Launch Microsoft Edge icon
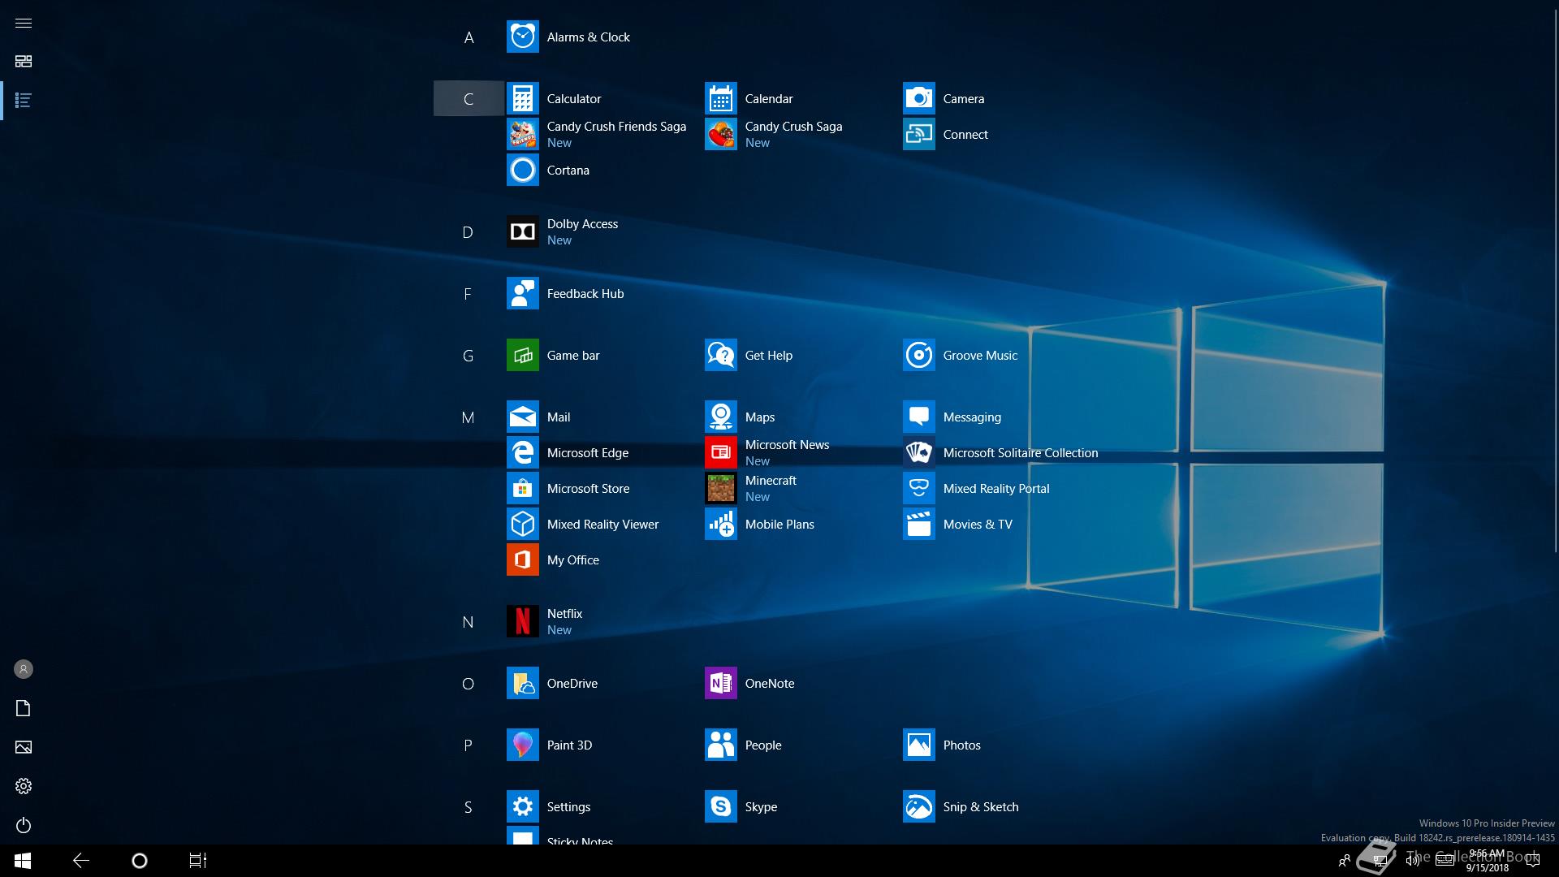1559x877 pixels. 522,452
